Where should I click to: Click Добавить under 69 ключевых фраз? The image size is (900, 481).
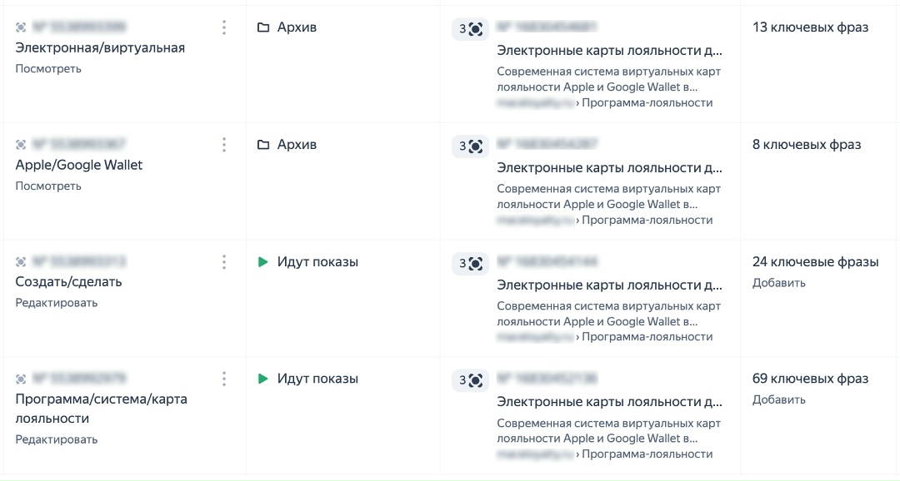pos(778,399)
